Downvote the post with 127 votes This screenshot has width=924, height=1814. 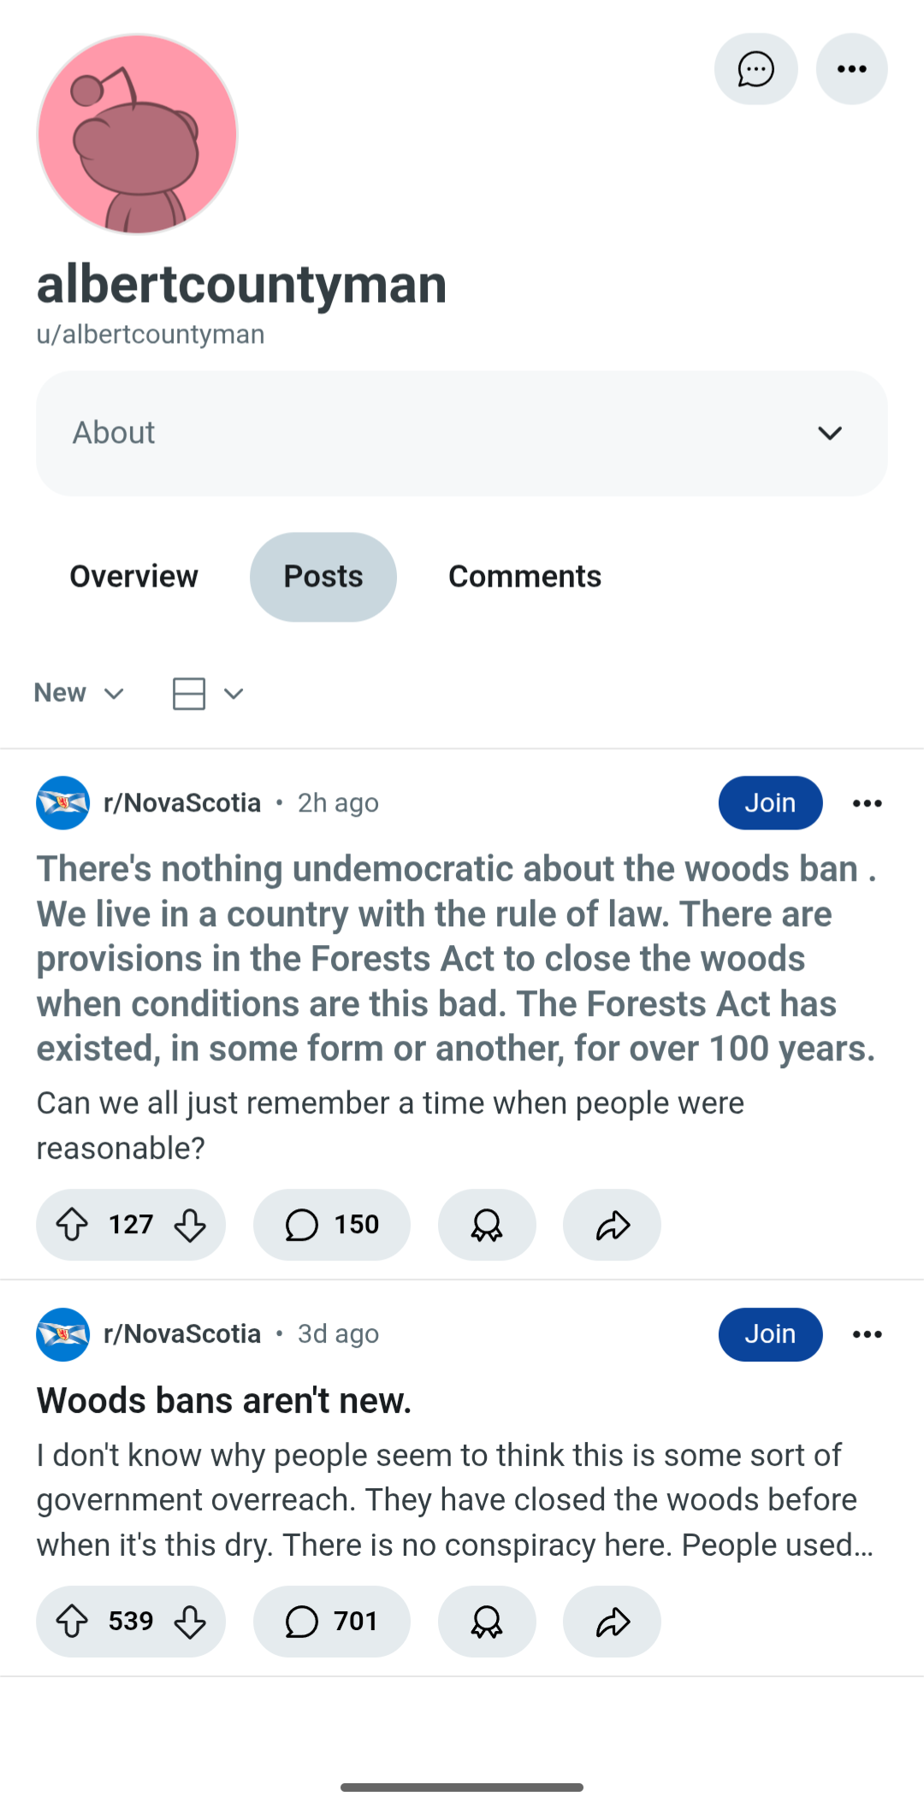click(189, 1225)
